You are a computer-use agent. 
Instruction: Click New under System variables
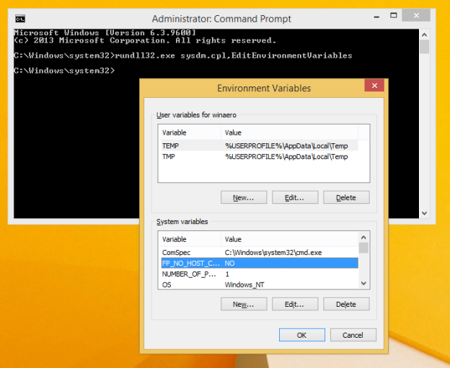pos(244,304)
